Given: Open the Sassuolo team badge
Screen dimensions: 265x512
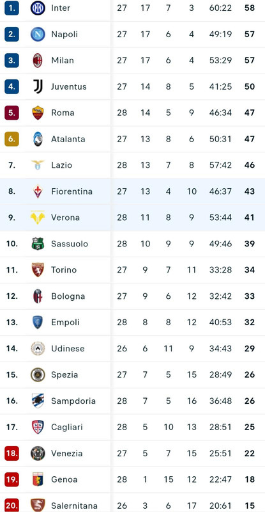Looking at the screenshot, I should pyautogui.click(x=38, y=244).
